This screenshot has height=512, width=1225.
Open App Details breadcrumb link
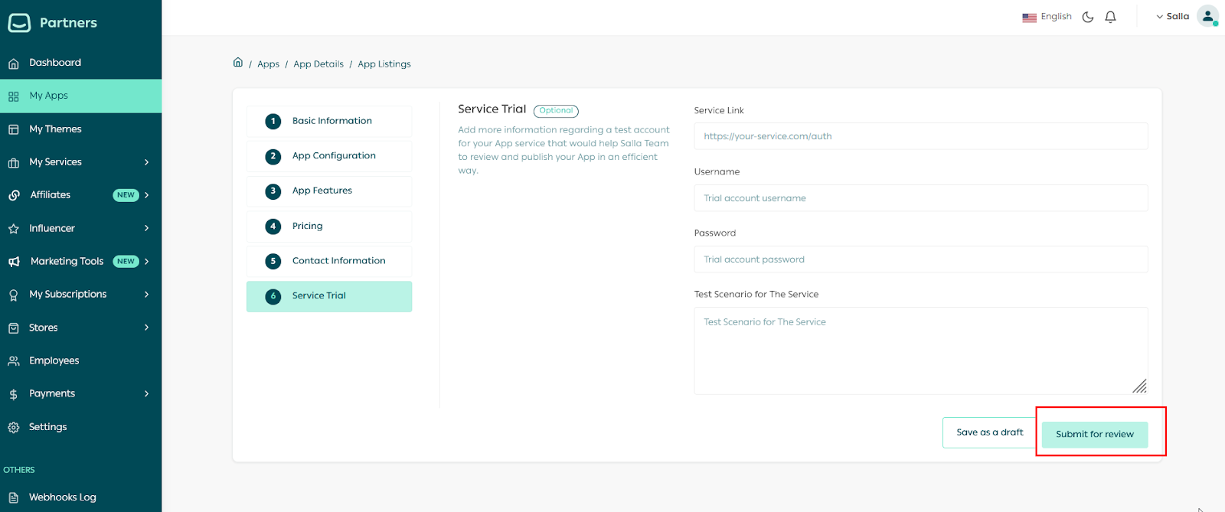pos(318,64)
